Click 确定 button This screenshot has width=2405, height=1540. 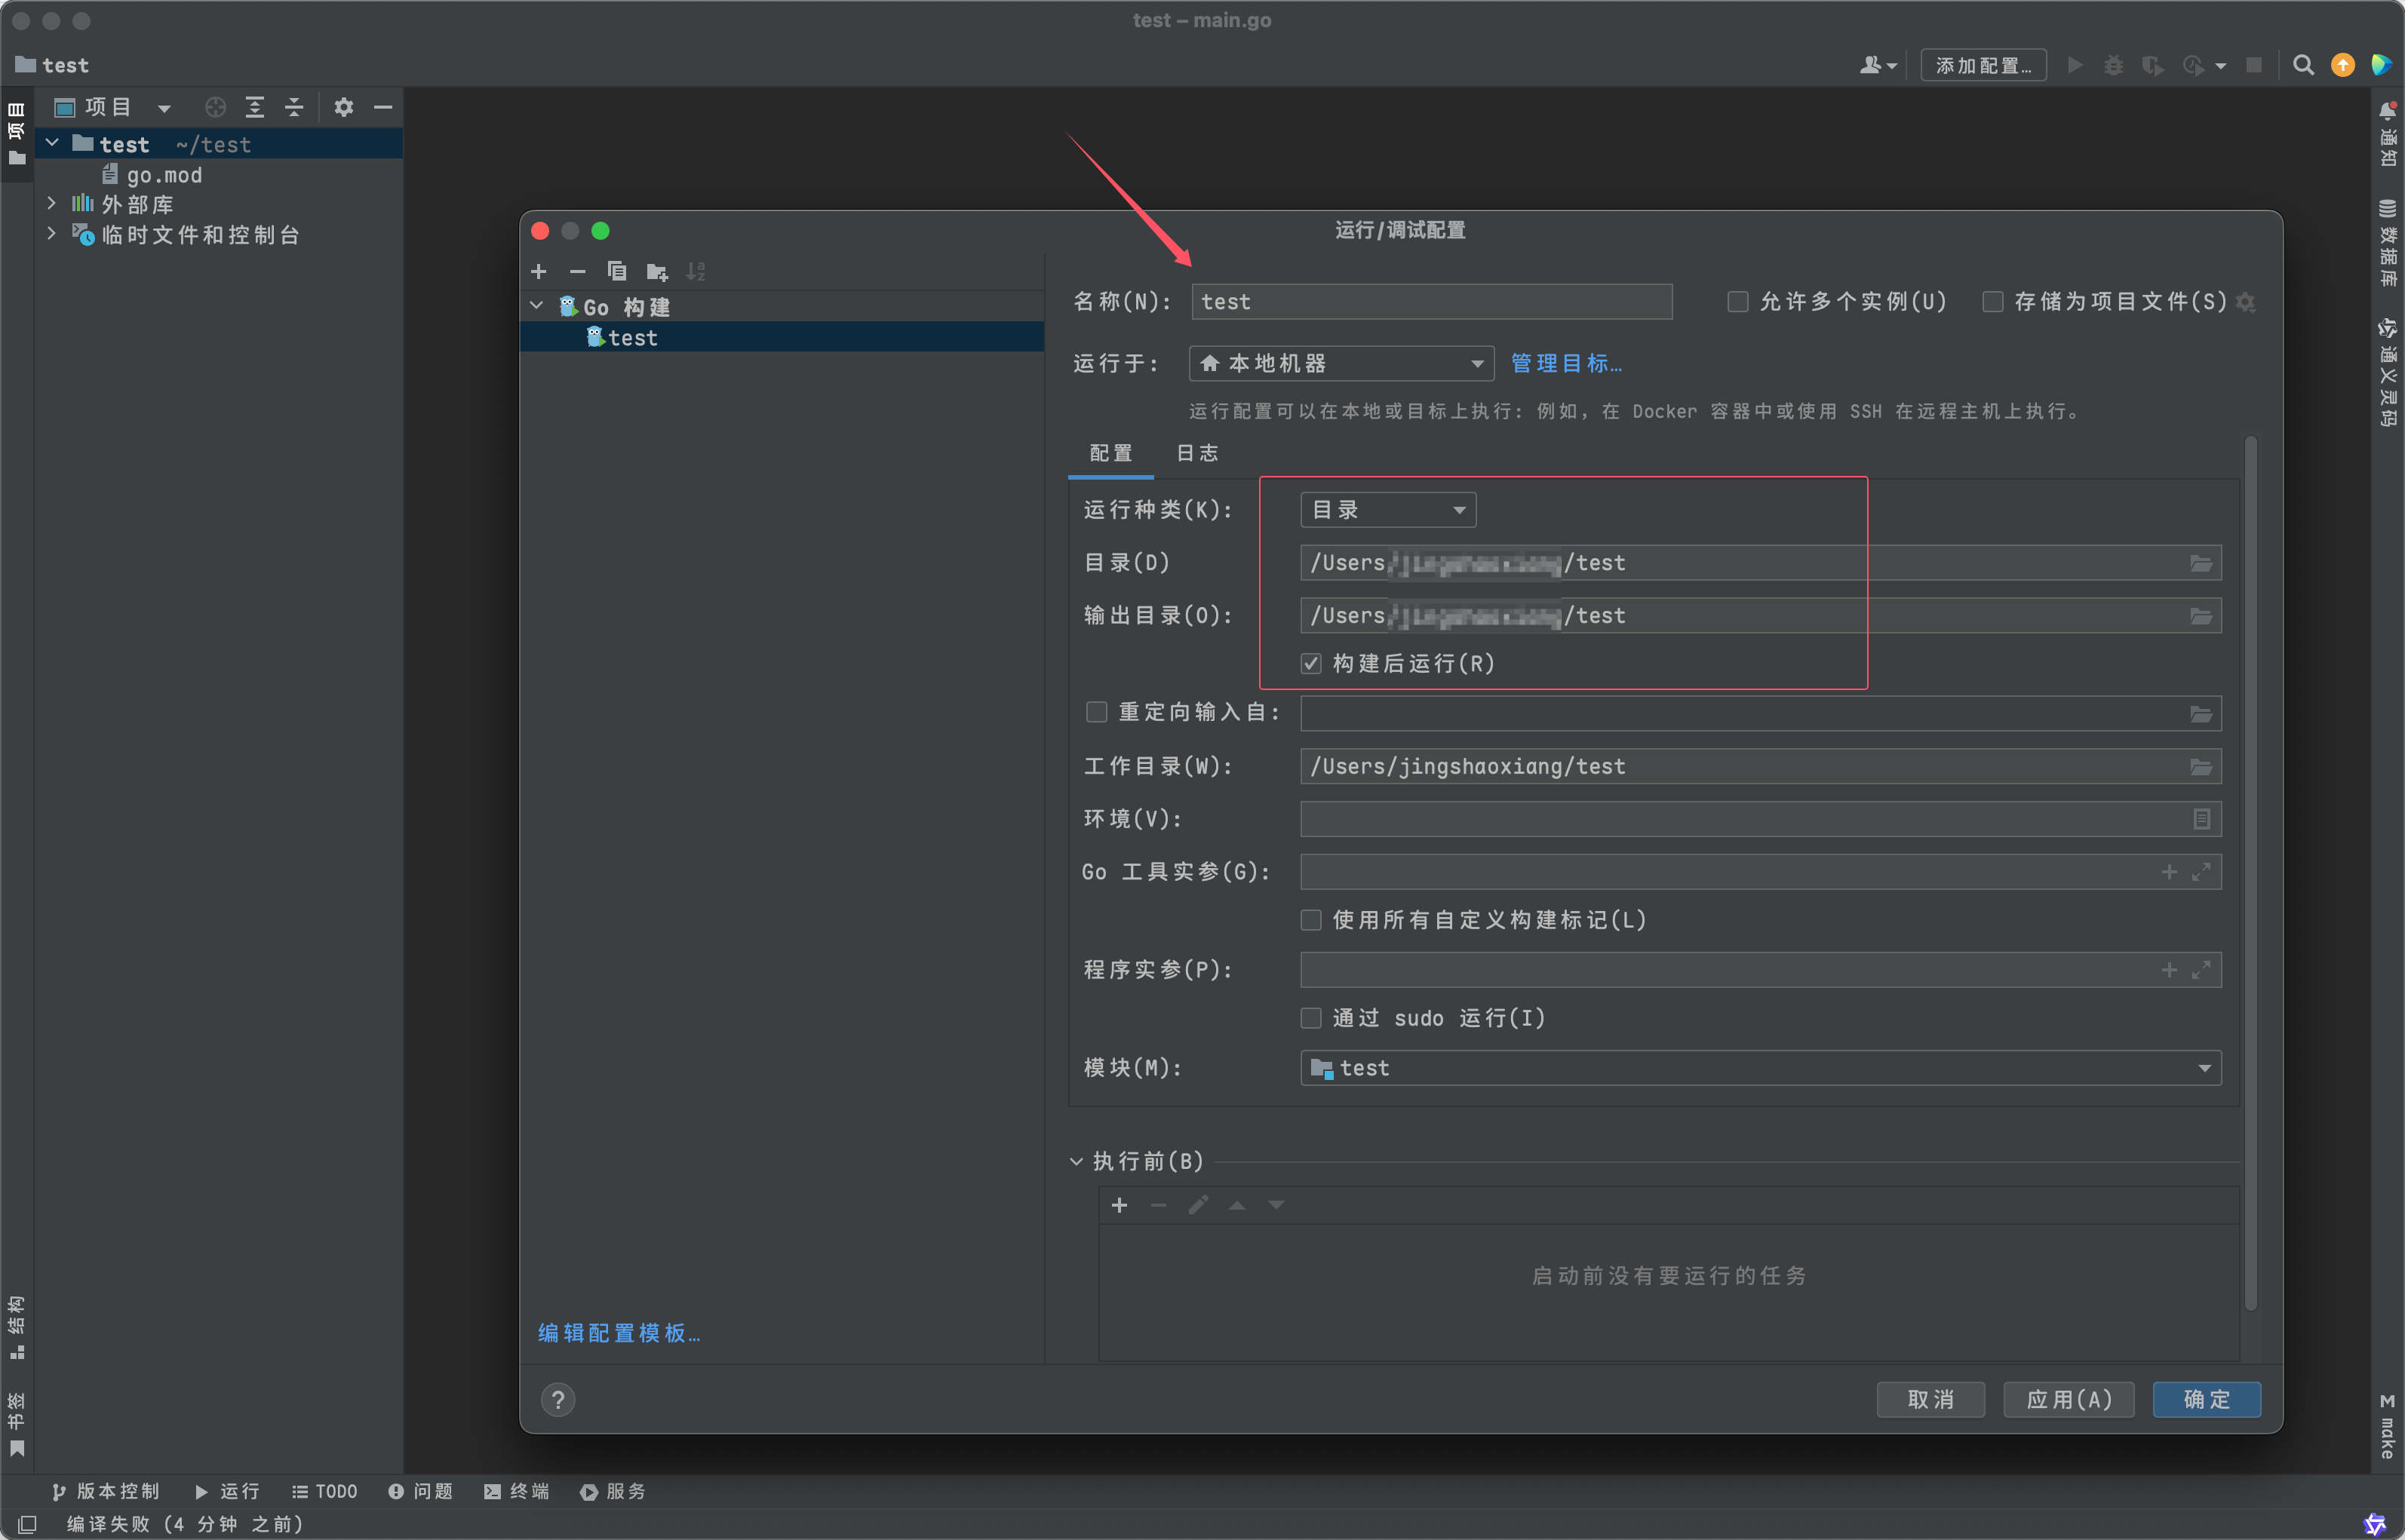(x=2206, y=1399)
